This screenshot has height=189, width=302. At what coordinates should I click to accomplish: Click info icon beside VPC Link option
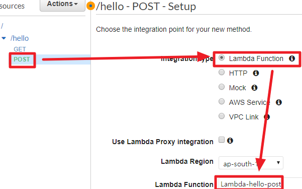point(267,117)
